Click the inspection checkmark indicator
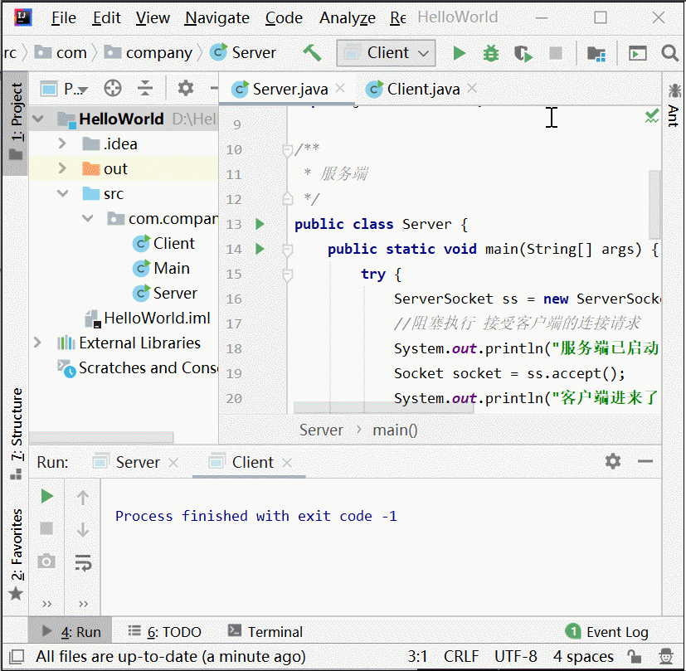Viewport: 686px width, 671px height. pyautogui.click(x=652, y=116)
